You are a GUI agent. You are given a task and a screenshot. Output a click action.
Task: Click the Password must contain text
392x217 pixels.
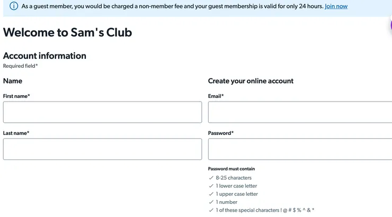[231, 169]
